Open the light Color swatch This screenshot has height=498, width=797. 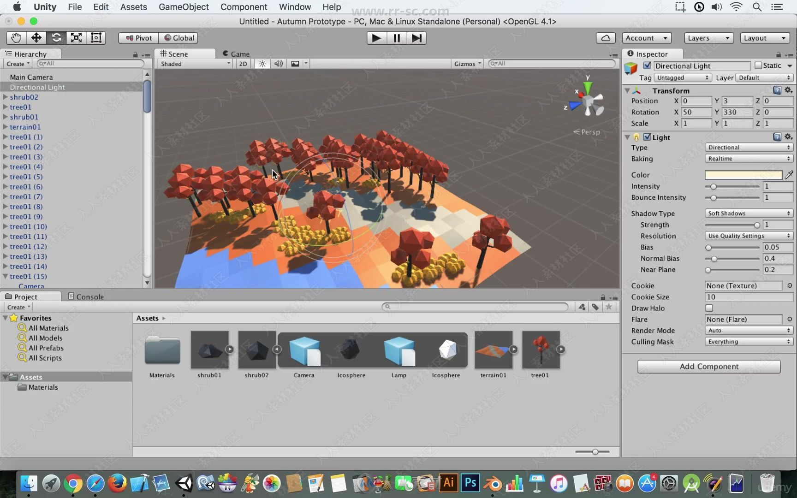pos(743,175)
